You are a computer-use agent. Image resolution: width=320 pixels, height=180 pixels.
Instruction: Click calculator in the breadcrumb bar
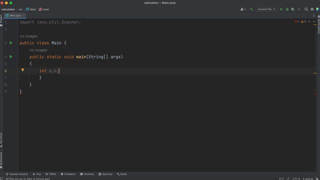coord(8,9)
